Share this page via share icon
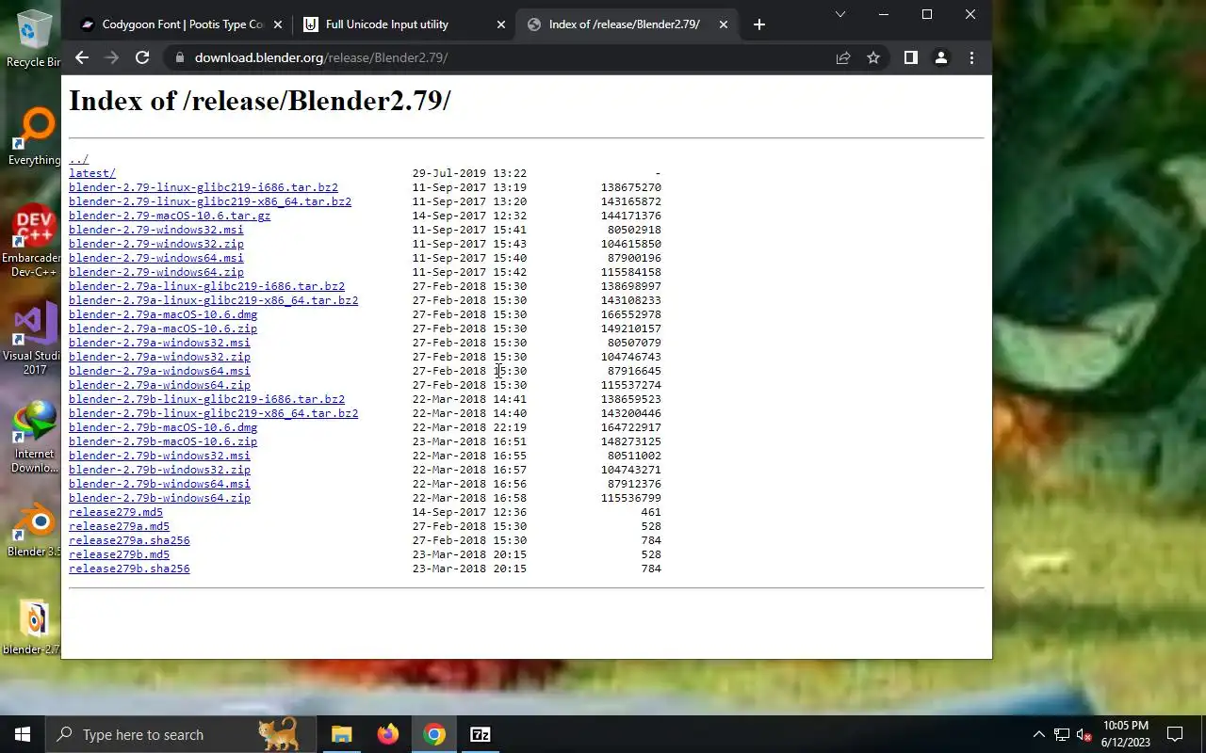1206x753 pixels. 843,57
